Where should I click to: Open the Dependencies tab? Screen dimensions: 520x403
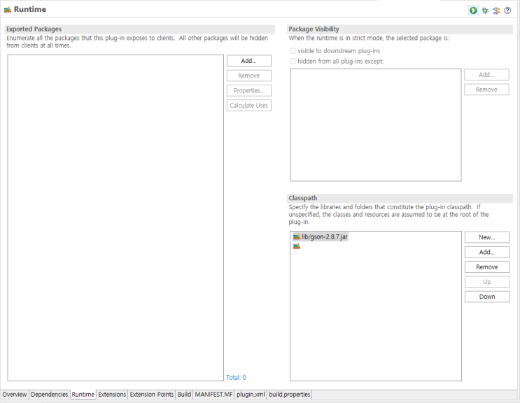coord(50,395)
